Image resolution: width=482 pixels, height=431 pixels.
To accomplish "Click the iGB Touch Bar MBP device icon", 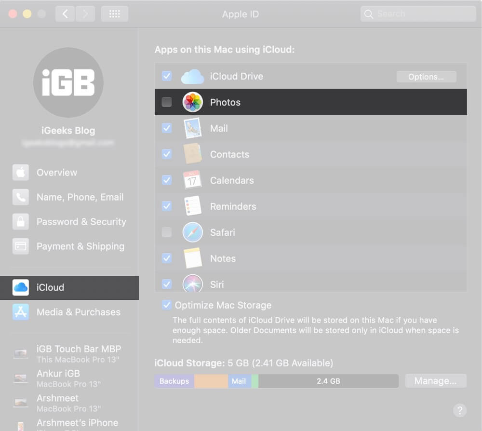I will [21, 354].
